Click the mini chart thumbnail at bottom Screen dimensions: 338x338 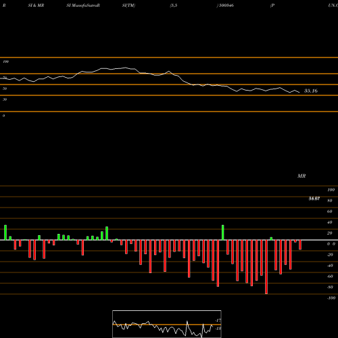coord(167,324)
